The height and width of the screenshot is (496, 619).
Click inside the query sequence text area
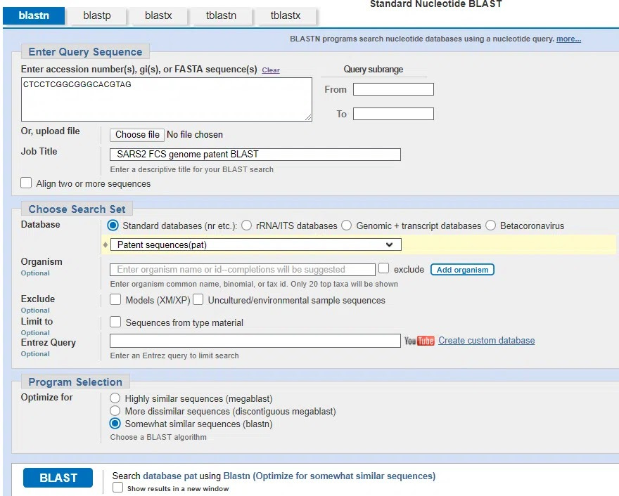[167, 99]
